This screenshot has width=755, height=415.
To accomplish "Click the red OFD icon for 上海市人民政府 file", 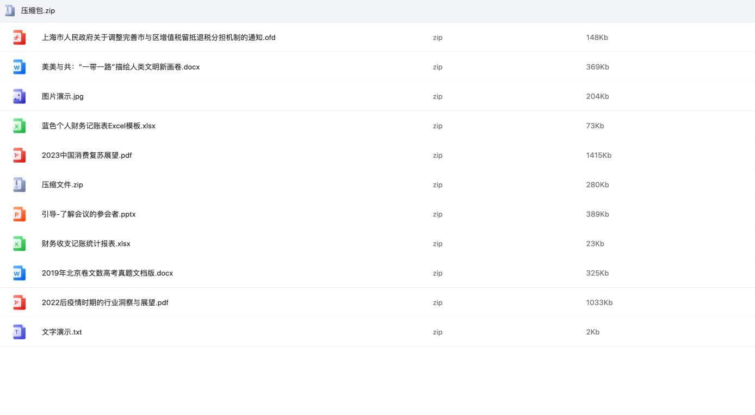I will click(19, 38).
